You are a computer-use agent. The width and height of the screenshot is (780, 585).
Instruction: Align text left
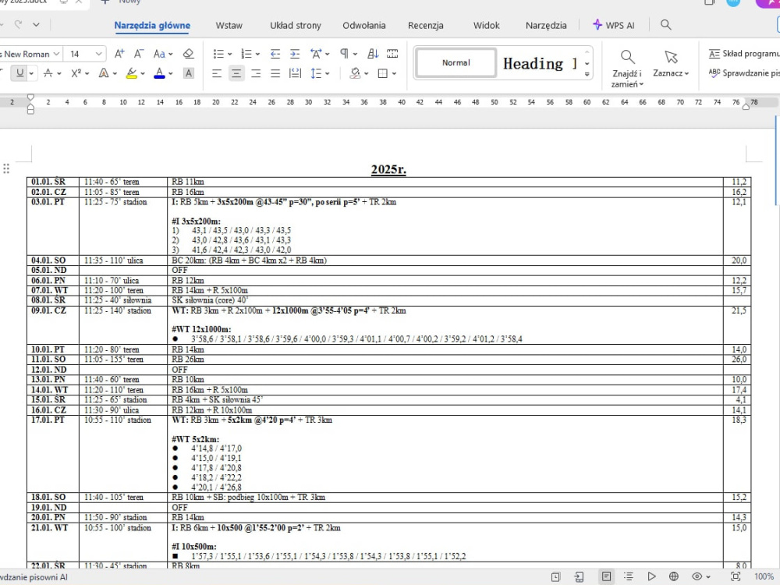click(x=217, y=73)
